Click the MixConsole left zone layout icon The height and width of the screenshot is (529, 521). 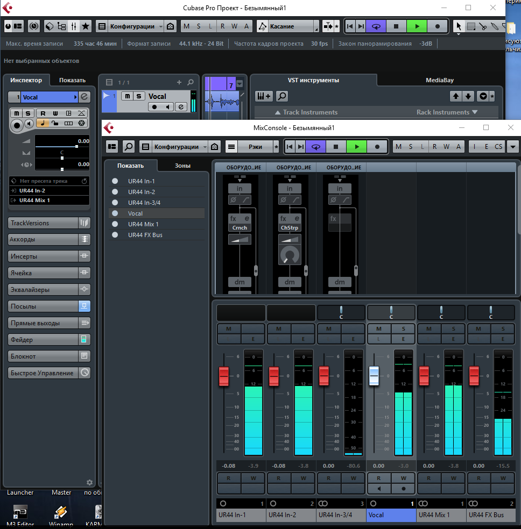[x=112, y=147]
